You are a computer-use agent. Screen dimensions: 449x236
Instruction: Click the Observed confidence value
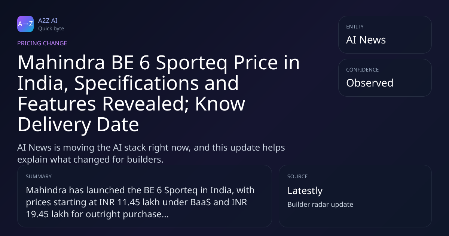click(x=370, y=83)
